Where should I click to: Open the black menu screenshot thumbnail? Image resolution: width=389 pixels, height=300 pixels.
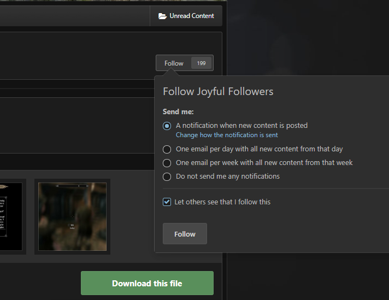coord(11,216)
